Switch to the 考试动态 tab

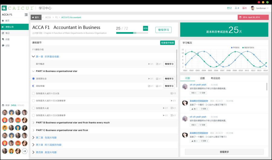click(x=215, y=78)
